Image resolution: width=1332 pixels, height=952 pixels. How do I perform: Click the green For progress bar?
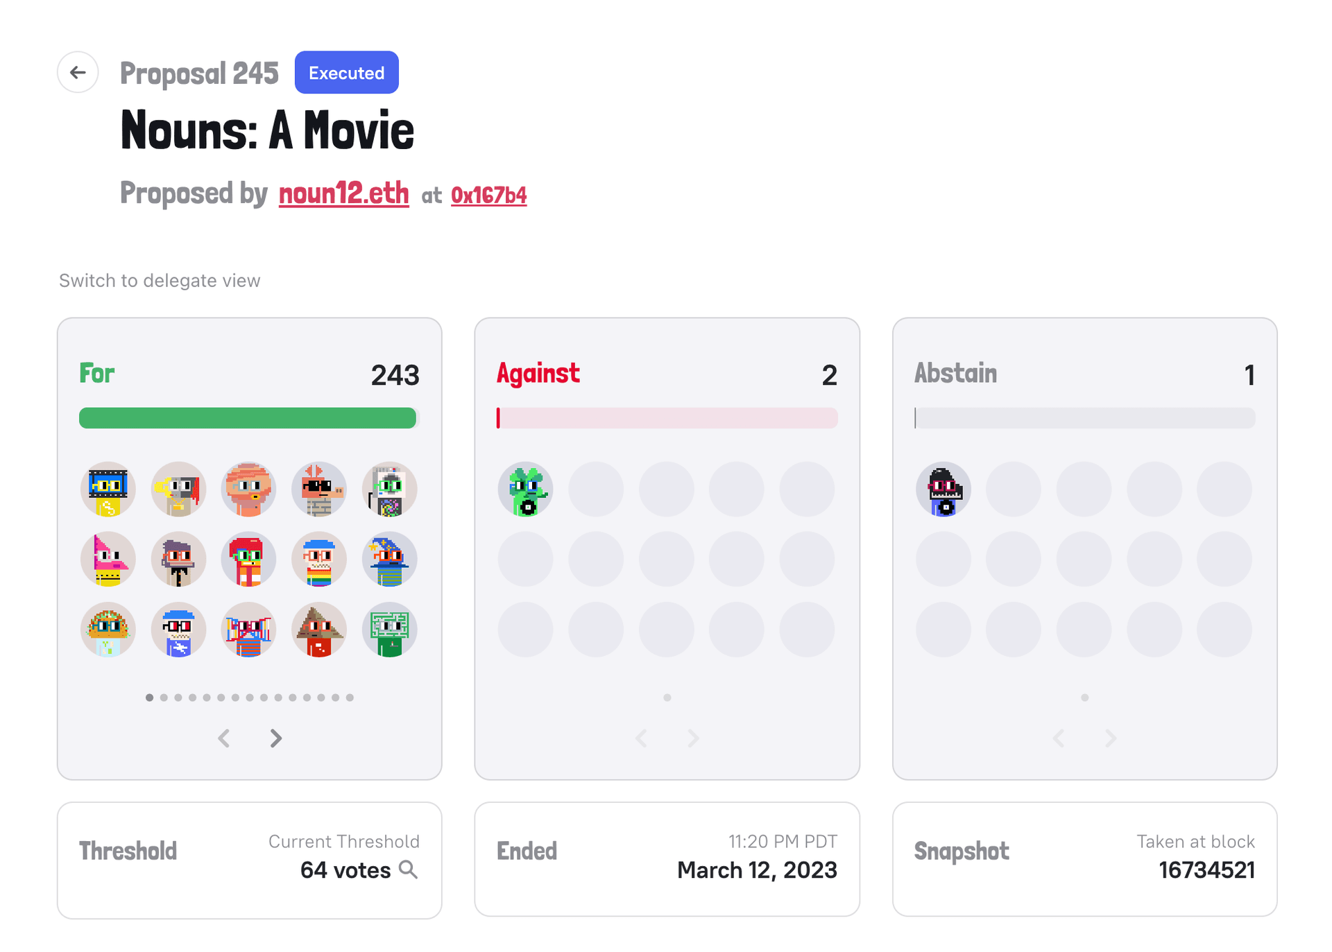(x=248, y=418)
